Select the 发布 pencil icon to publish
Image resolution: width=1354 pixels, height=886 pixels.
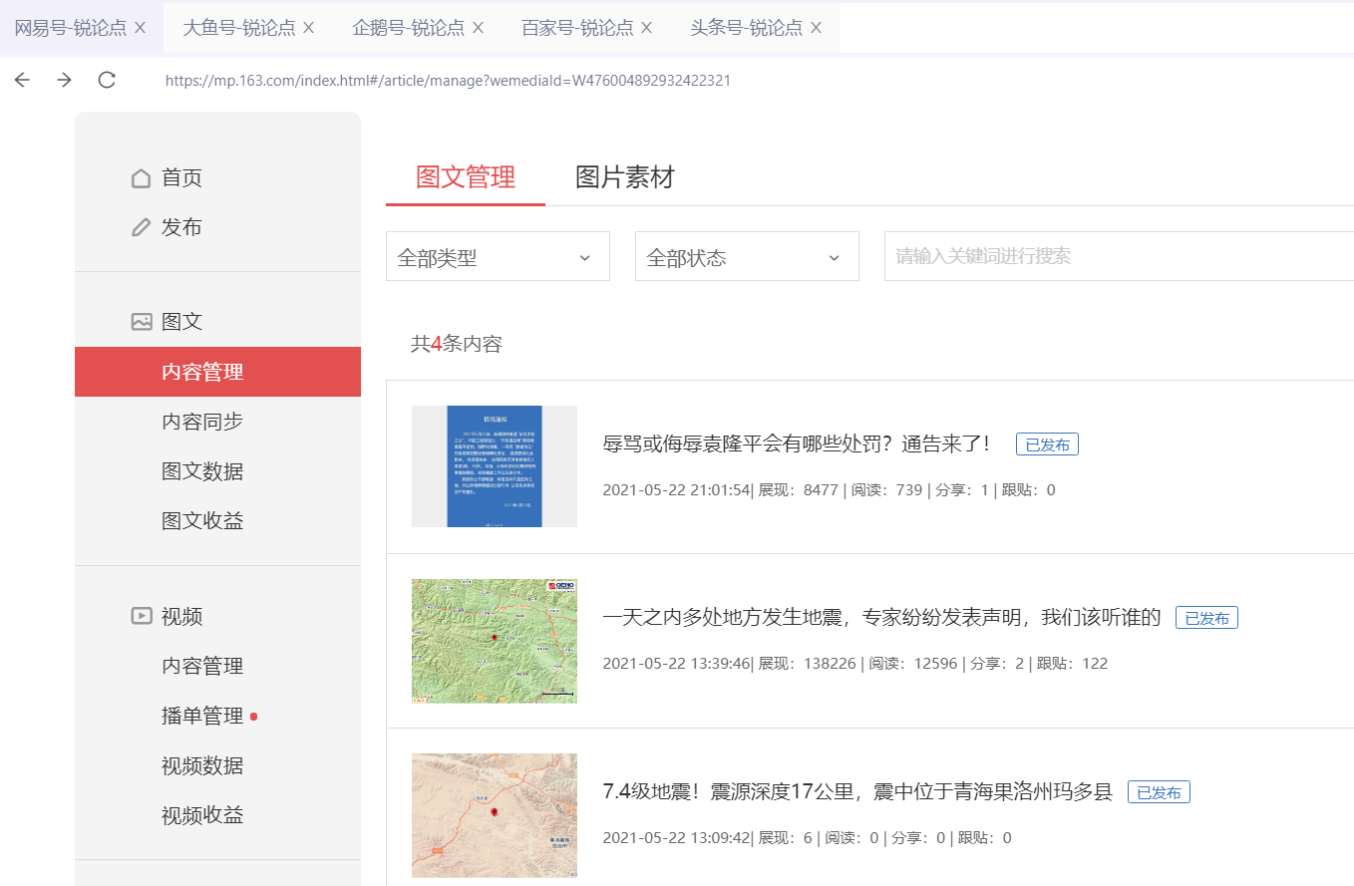142,226
